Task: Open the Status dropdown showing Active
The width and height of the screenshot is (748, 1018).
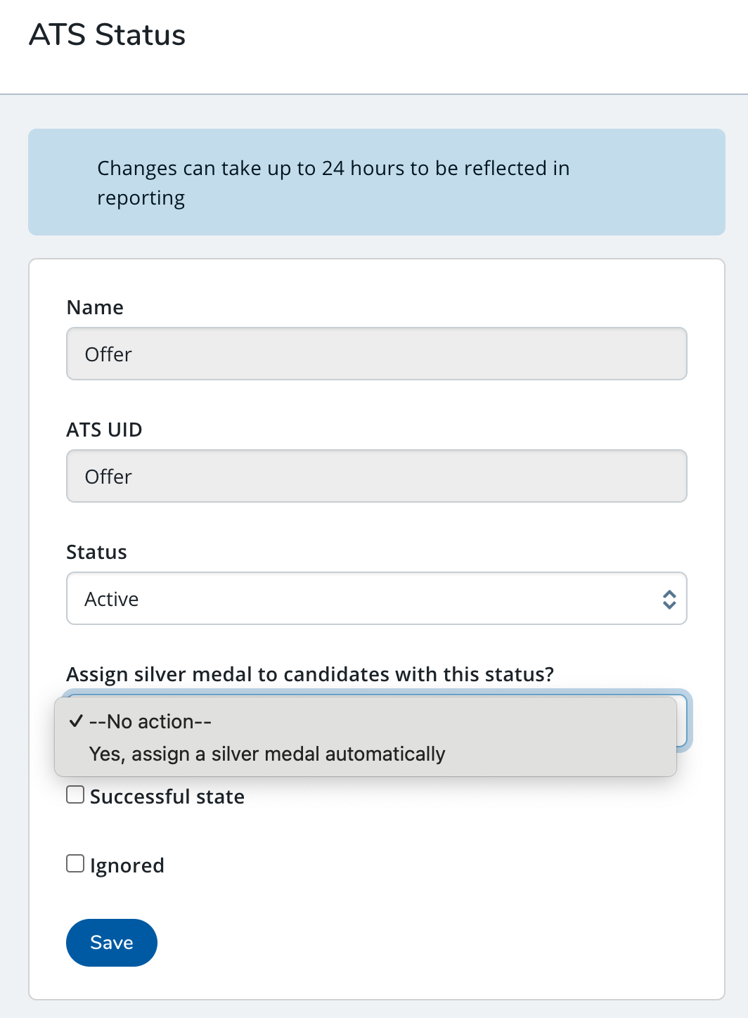Action: tap(376, 599)
